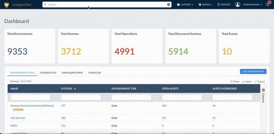
Task: Open the Reports page
Action: tap(224, 4)
